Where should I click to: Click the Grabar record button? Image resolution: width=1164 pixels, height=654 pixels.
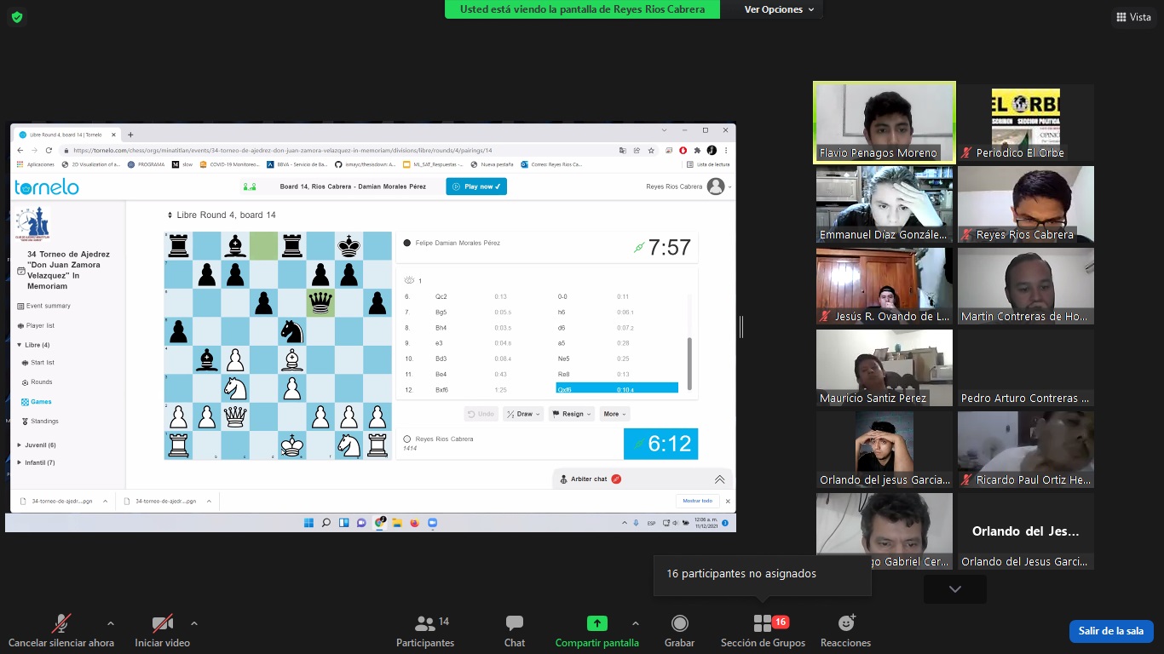(679, 624)
